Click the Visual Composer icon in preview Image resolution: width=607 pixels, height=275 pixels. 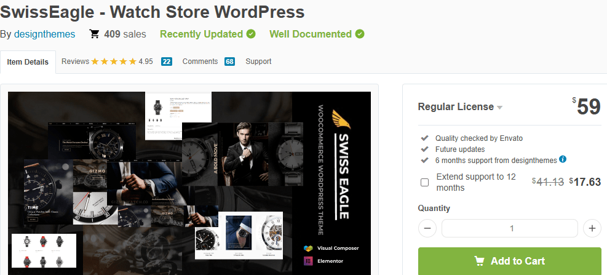point(308,248)
